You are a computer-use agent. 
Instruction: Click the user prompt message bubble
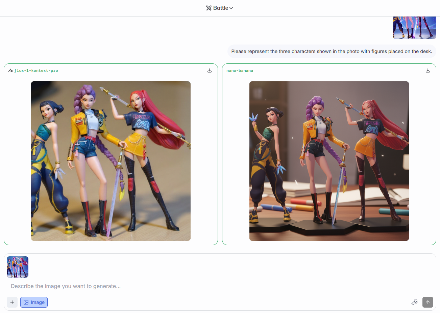pos(332,51)
